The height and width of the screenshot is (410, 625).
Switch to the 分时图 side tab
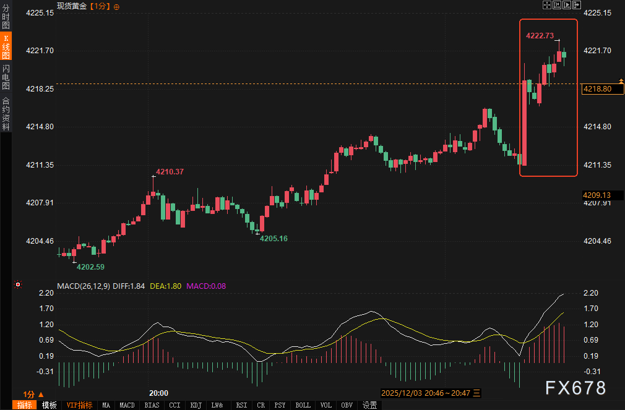[6, 18]
